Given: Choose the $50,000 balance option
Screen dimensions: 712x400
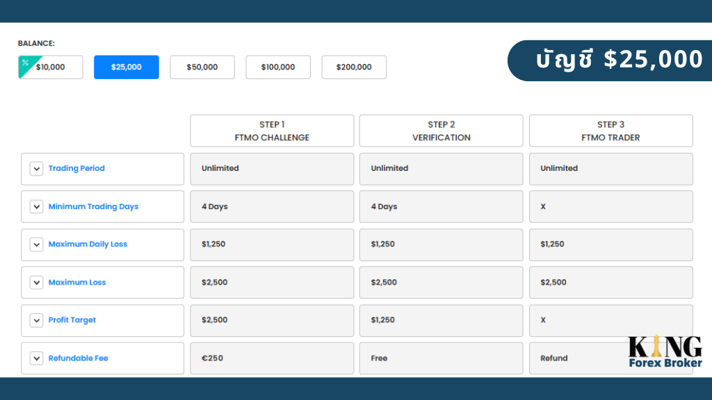Looking at the screenshot, I should point(202,67).
